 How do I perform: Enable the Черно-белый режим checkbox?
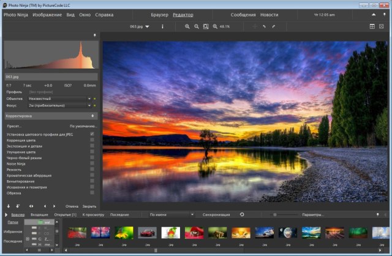click(x=92, y=157)
